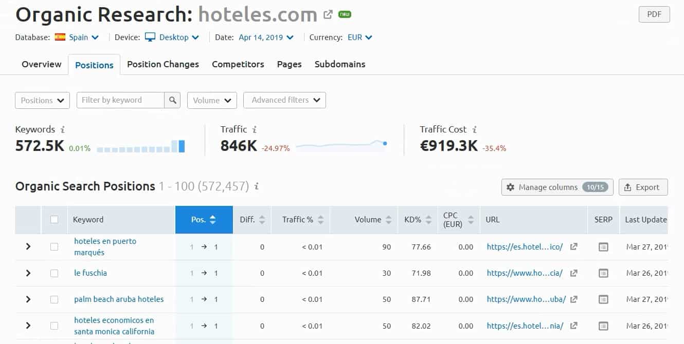The image size is (684, 344).
Task: Open URL link https://es.hotel…ico/
Action: coord(525,247)
